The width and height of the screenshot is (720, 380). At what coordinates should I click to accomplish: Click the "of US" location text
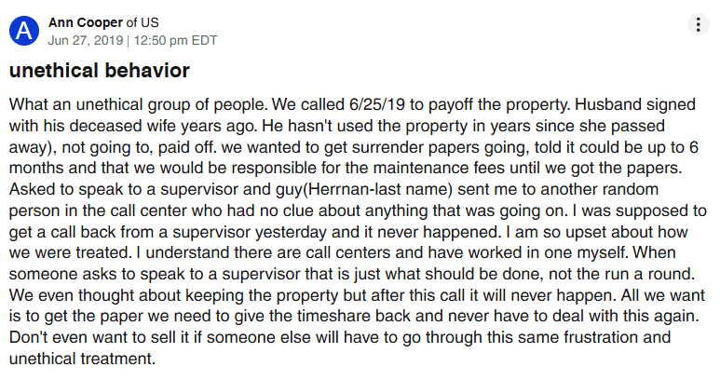pos(143,21)
